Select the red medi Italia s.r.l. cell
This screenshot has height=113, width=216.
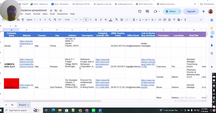(x=11, y=83)
